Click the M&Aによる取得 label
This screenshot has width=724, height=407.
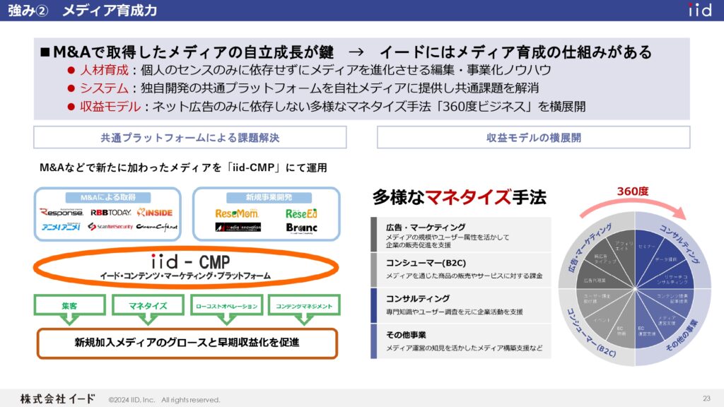[x=108, y=198]
